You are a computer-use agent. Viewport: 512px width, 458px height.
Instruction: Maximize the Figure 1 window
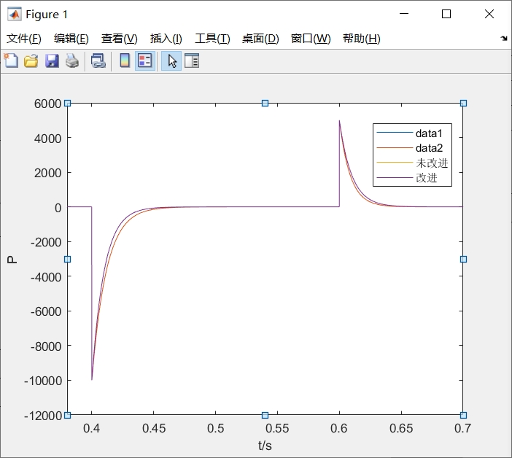point(446,14)
